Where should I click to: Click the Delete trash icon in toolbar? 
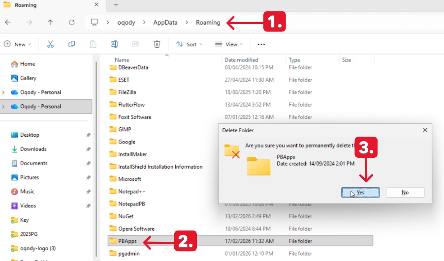(x=157, y=44)
